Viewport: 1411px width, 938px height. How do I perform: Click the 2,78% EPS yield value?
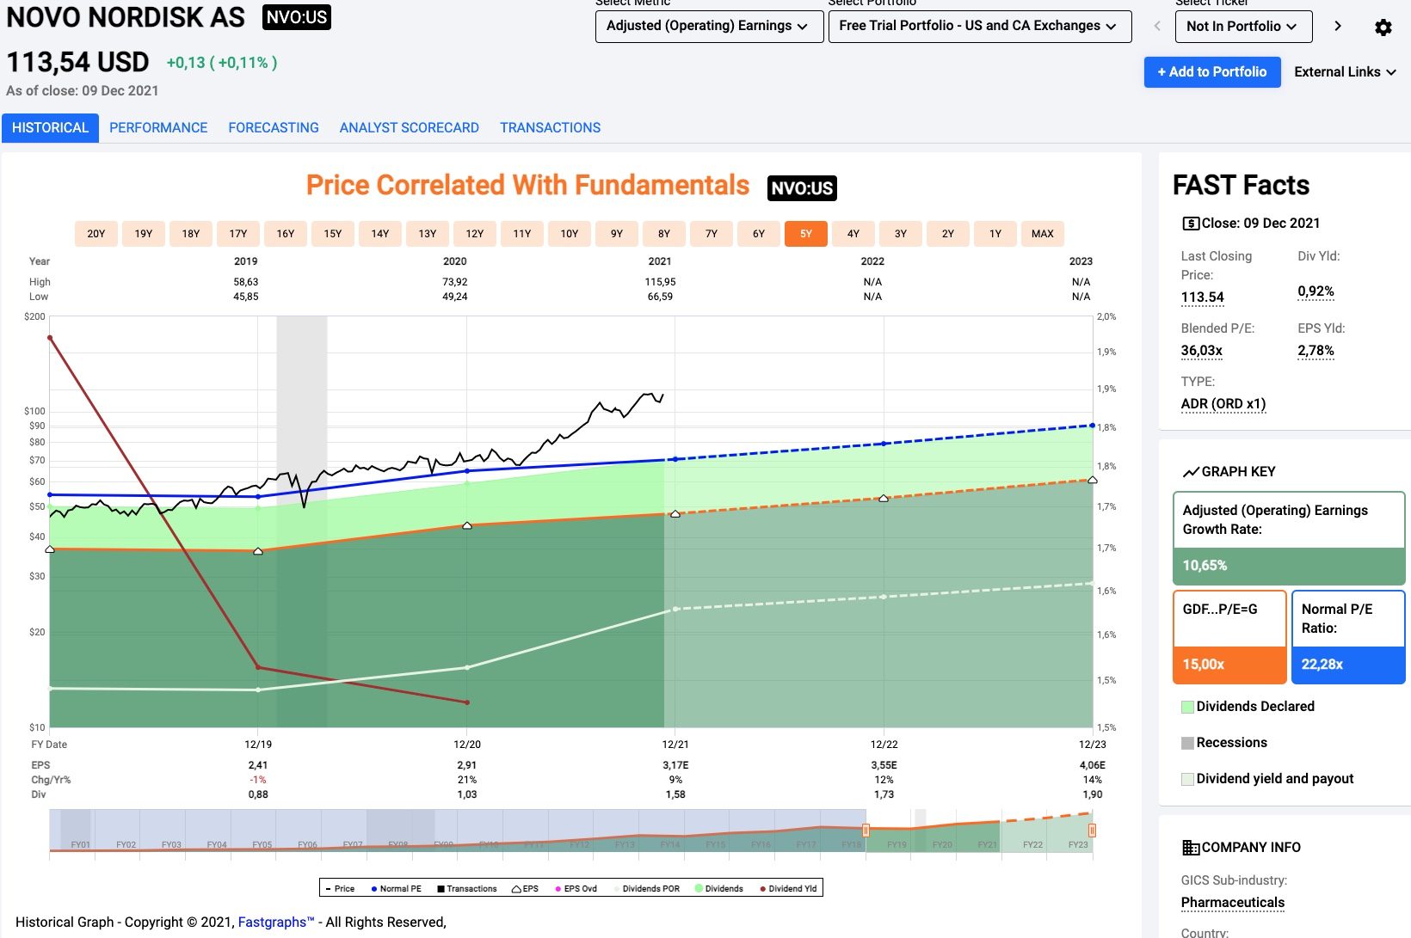click(1316, 351)
